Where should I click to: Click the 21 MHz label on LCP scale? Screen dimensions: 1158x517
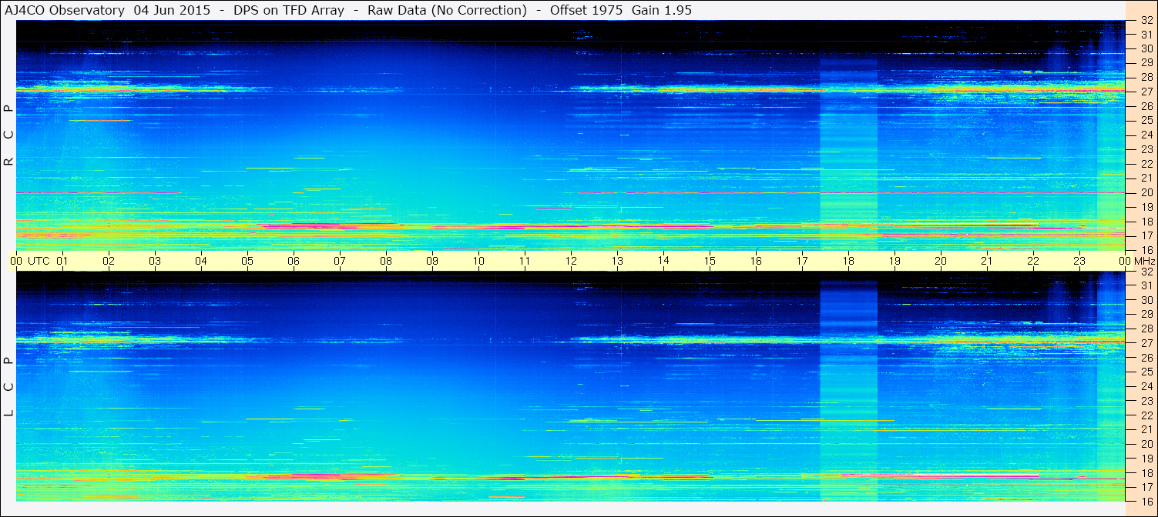1146,429
